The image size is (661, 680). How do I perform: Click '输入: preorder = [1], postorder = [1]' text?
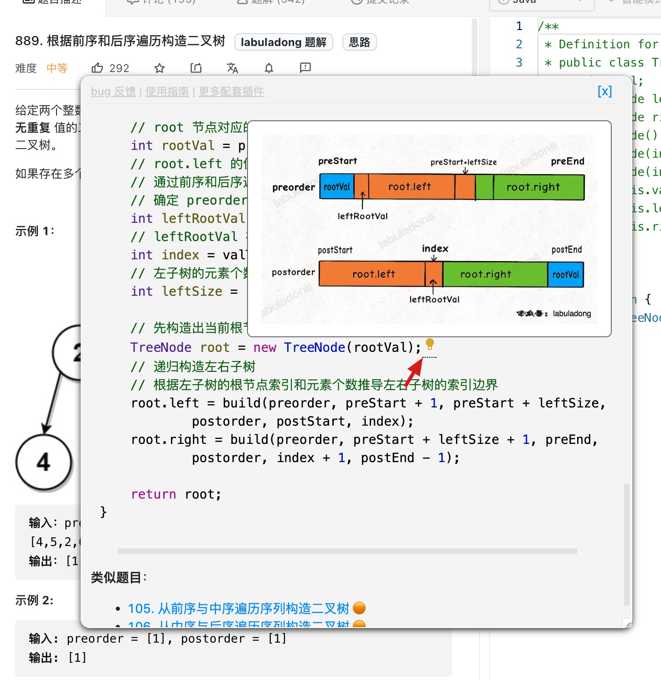pyautogui.click(x=158, y=639)
